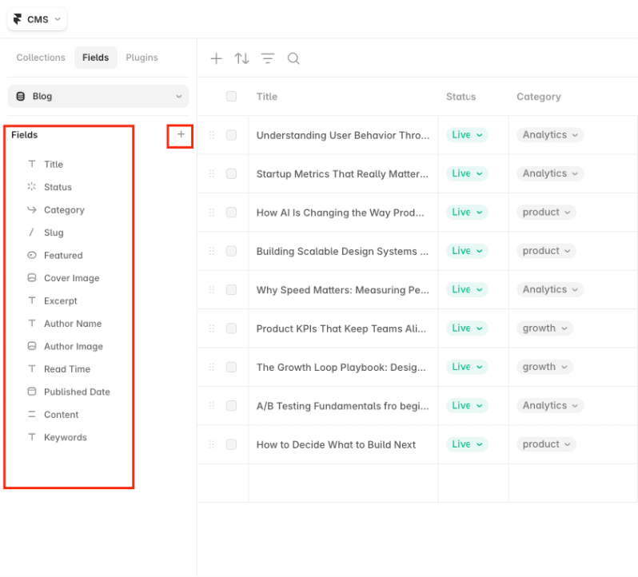The height and width of the screenshot is (577, 638).
Task: Toggle the select-all checkbox in header
Action: click(x=231, y=97)
